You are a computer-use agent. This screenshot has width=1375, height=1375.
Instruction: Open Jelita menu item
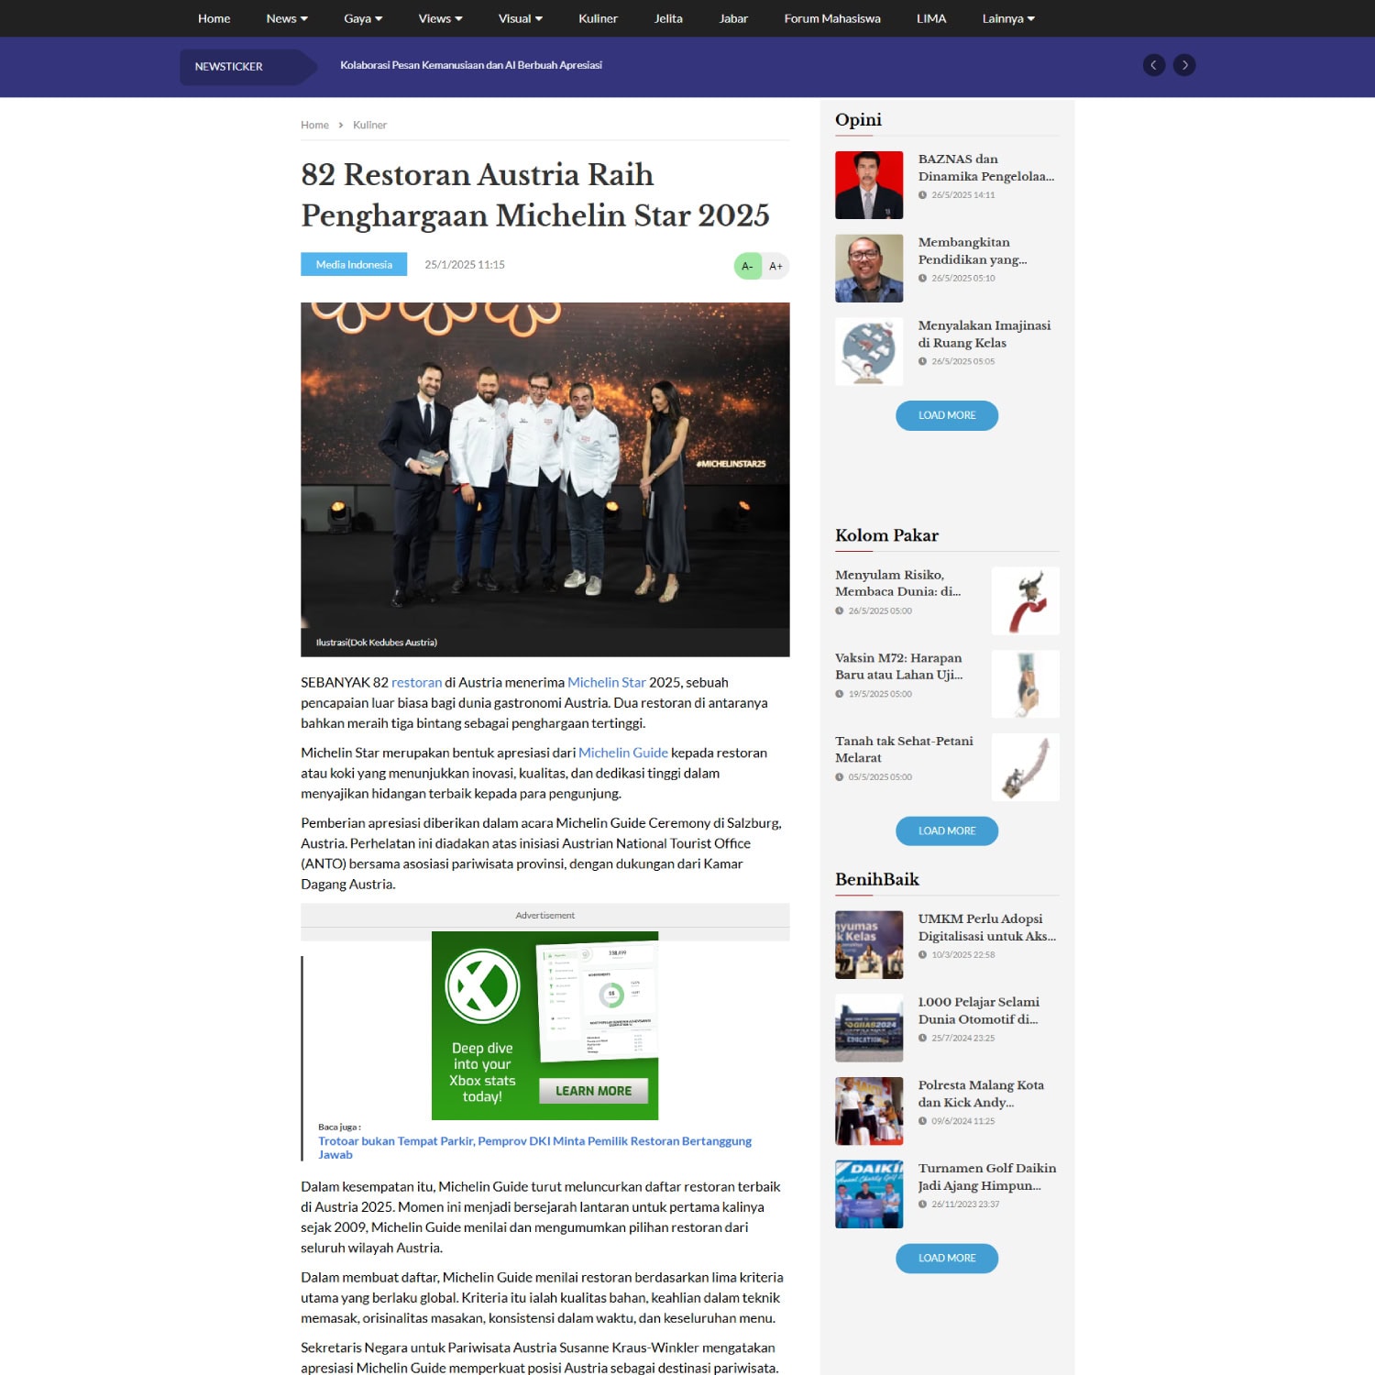[x=668, y=18]
